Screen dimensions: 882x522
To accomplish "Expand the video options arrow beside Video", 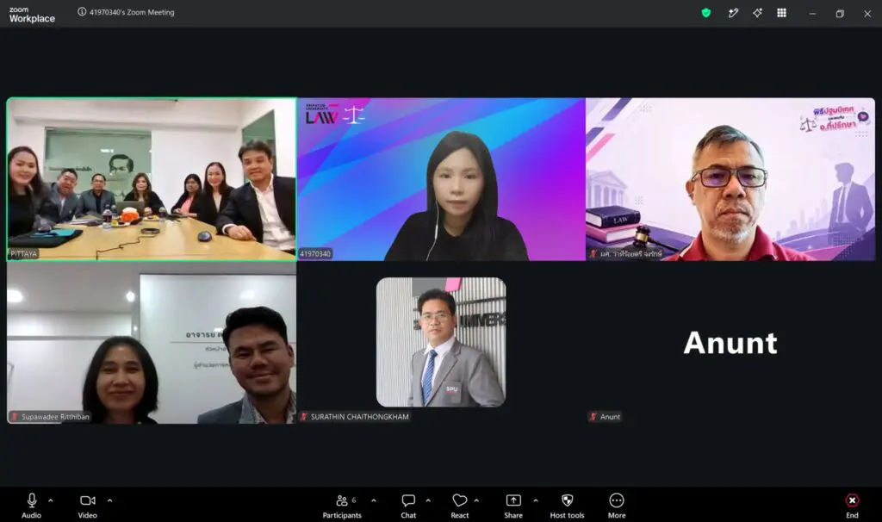I will point(109,500).
